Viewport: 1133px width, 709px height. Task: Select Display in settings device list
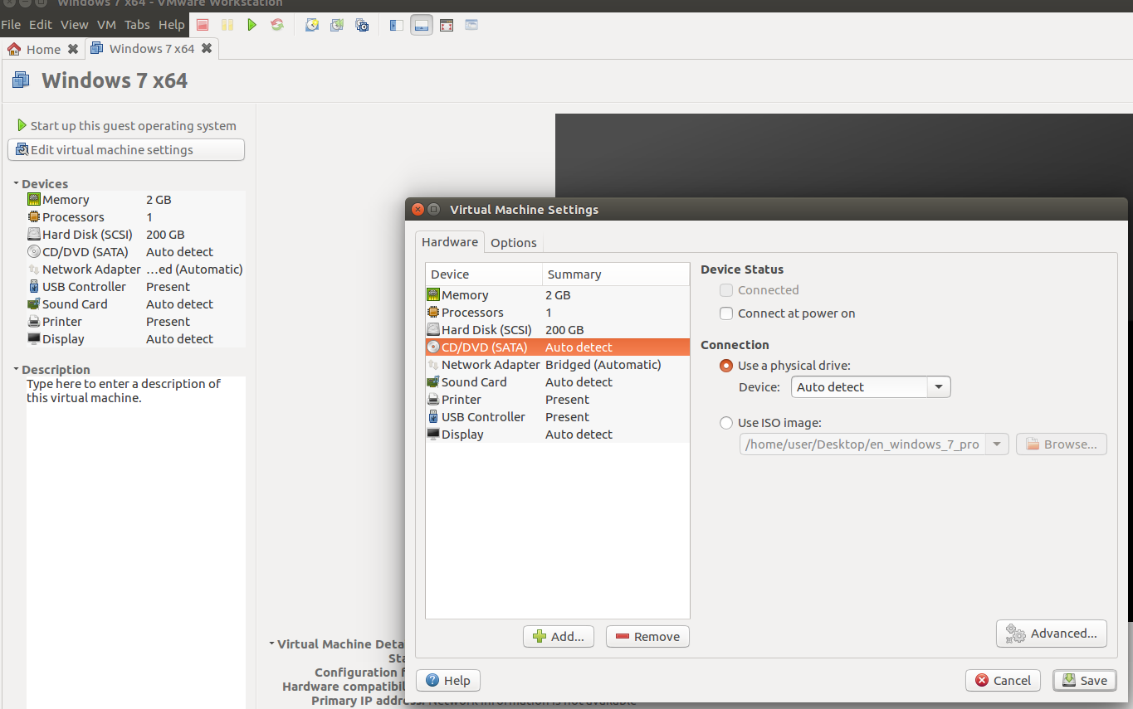point(557,435)
